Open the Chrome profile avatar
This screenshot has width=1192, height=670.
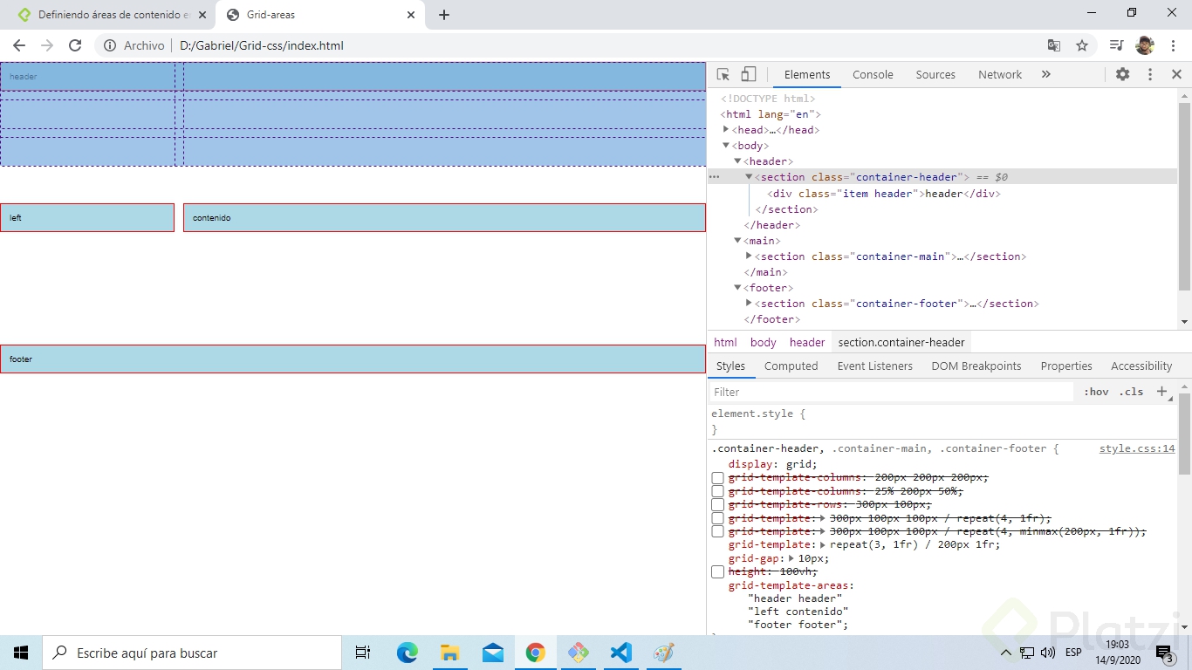tap(1145, 45)
